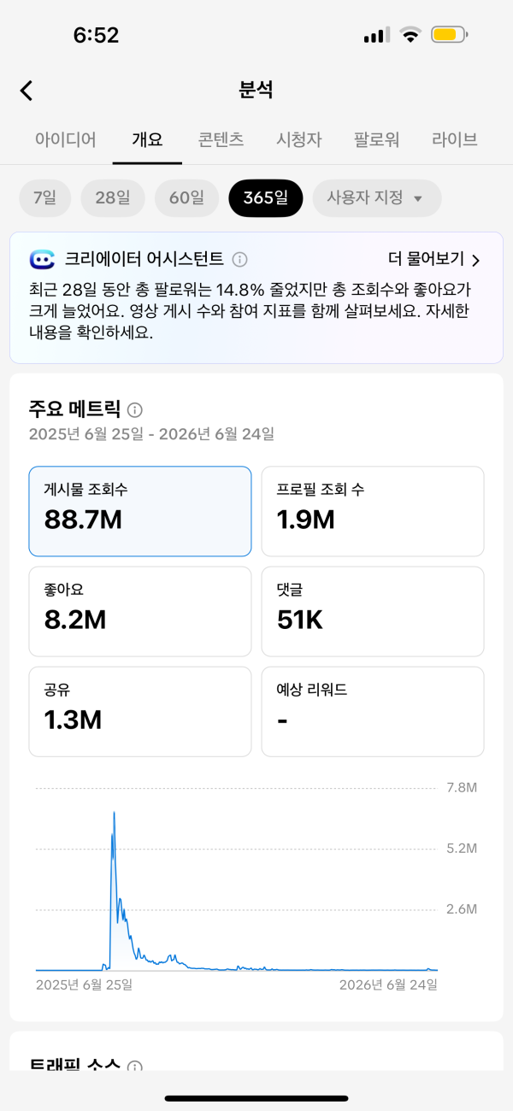Select the 게시물 조회수 88.7M metric card
This screenshot has height=1111, width=513.
pos(140,511)
